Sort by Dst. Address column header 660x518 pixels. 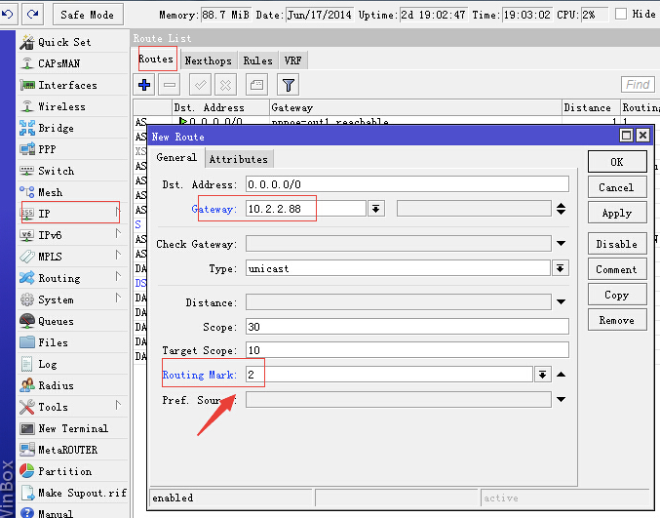point(221,108)
